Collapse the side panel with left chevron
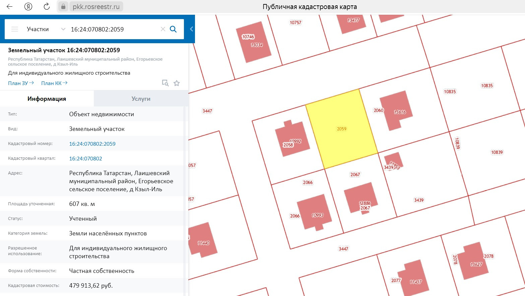 click(191, 29)
